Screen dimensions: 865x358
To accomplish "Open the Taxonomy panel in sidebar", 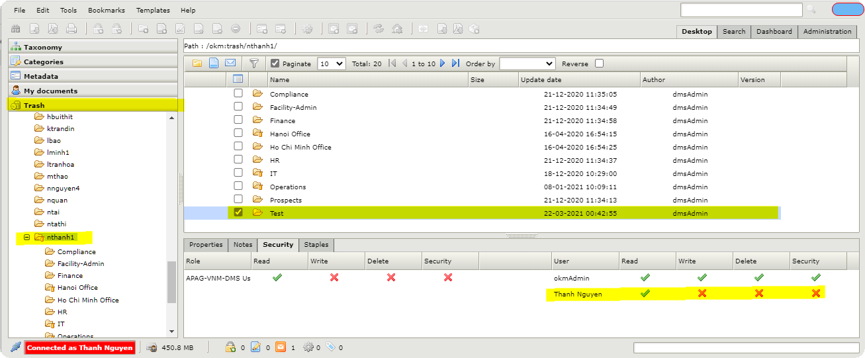I will 43,48.
